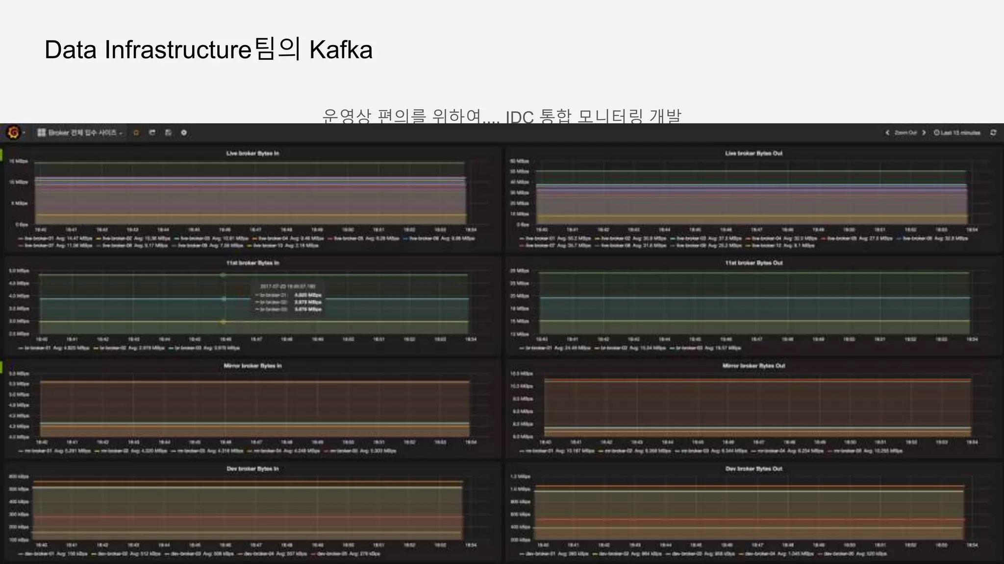Click the share dashboard icon

point(152,133)
